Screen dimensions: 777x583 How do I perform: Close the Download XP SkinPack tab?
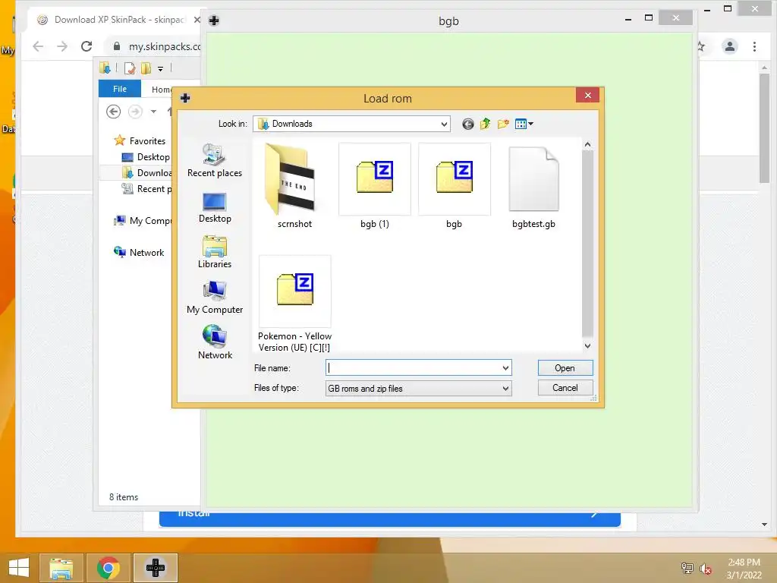(x=197, y=20)
